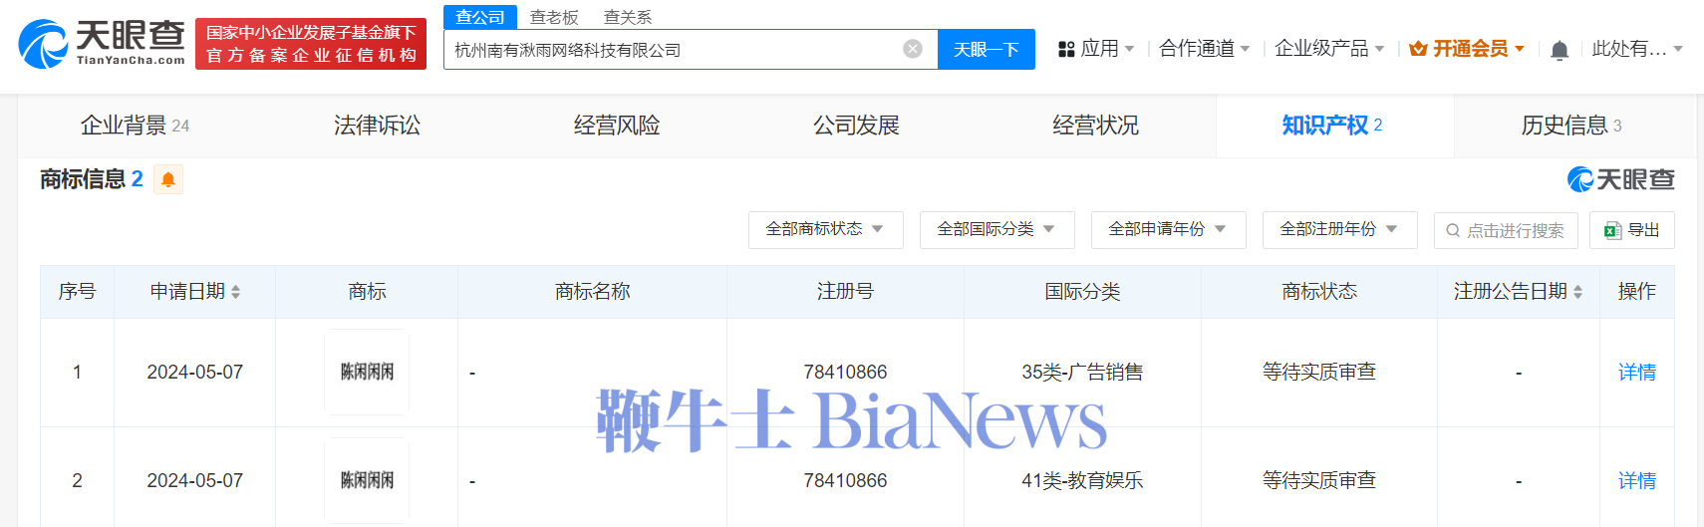The image size is (1704, 527).
Task: Click the 41类-教育娱乐 cell
Action: click(1082, 481)
